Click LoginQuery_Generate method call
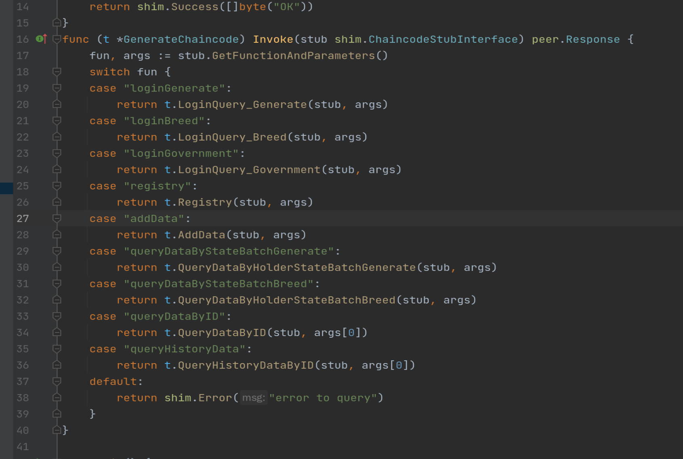Viewport: 683px width, 459px height. (243, 105)
